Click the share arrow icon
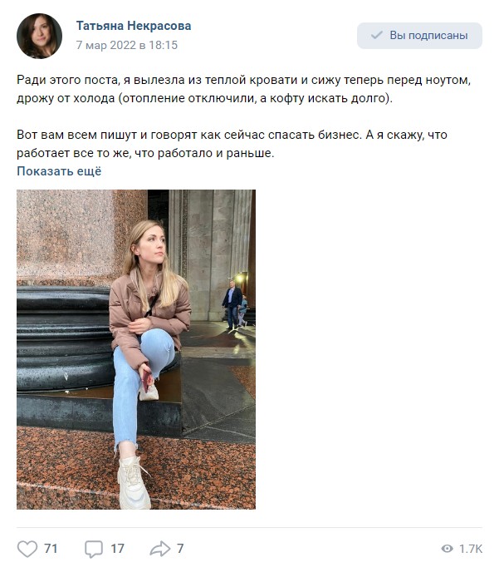Screen dimensions: 499x567 click(x=159, y=549)
